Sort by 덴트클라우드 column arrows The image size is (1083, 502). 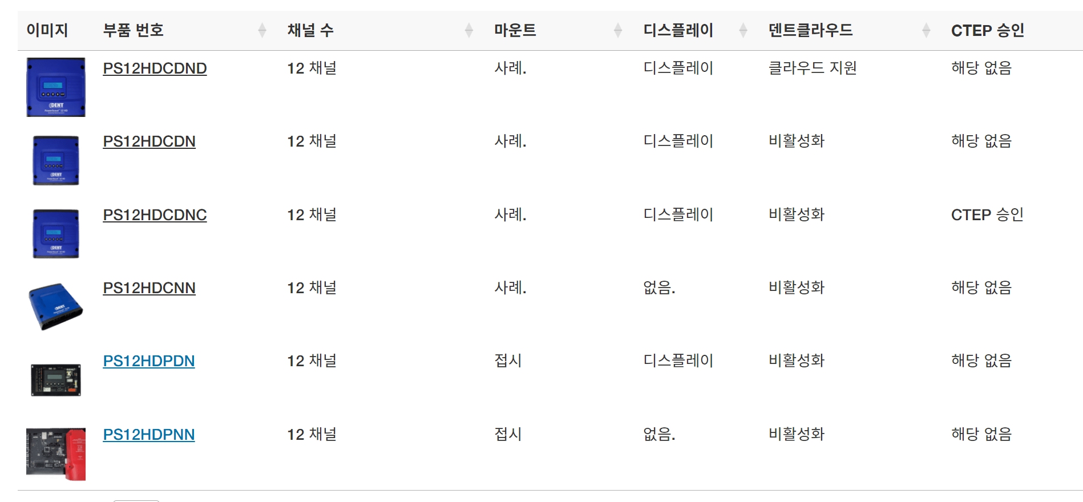pos(926,30)
